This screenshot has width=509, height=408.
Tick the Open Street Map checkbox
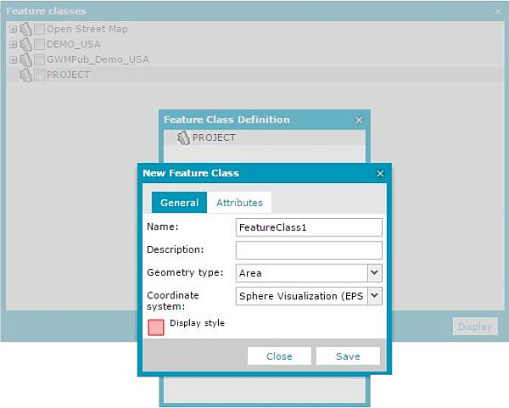(x=40, y=29)
